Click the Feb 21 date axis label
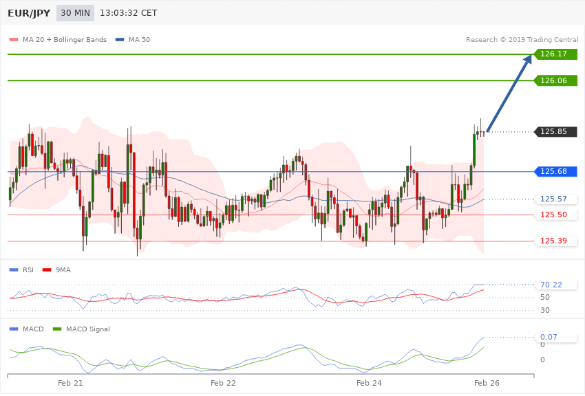 coord(70,383)
